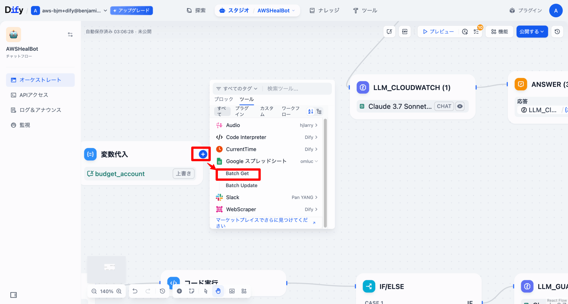
Task: Click the プレビュー button
Action: point(438,32)
